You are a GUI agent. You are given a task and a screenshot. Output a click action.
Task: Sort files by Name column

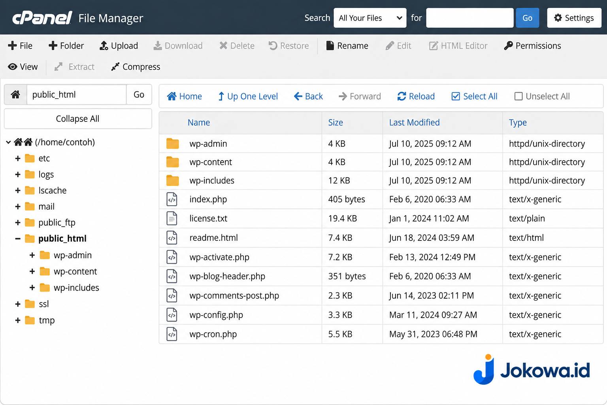point(199,123)
